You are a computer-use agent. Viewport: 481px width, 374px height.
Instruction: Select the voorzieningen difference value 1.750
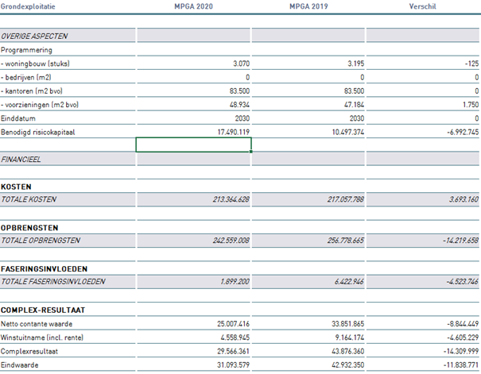(468, 105)
